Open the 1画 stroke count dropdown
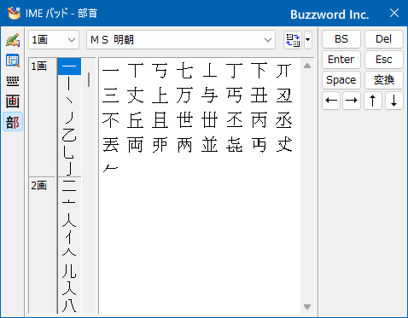408x318 pixels. 54,40
